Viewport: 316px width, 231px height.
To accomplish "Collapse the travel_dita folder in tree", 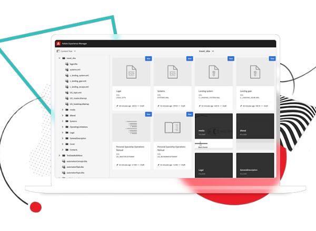I will 59,58.
